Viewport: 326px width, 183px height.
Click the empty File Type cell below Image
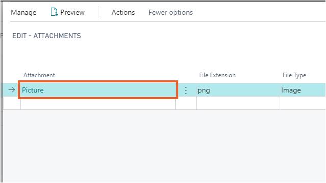coord(303,103)
